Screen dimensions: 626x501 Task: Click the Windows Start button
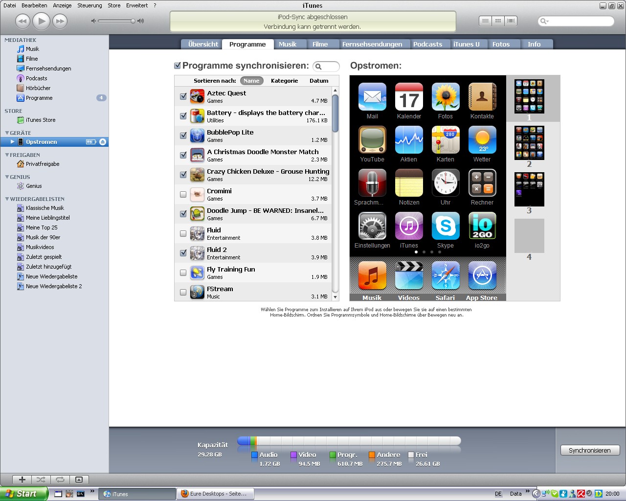pos(24,494)
